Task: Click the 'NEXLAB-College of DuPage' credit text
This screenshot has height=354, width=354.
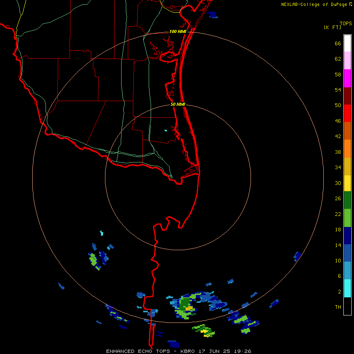Action: pyautogui.click(x=314, y=4)
